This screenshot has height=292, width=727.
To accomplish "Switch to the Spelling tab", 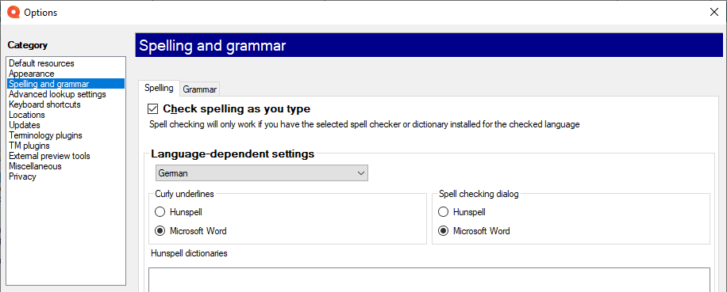I will pos(159,88).
